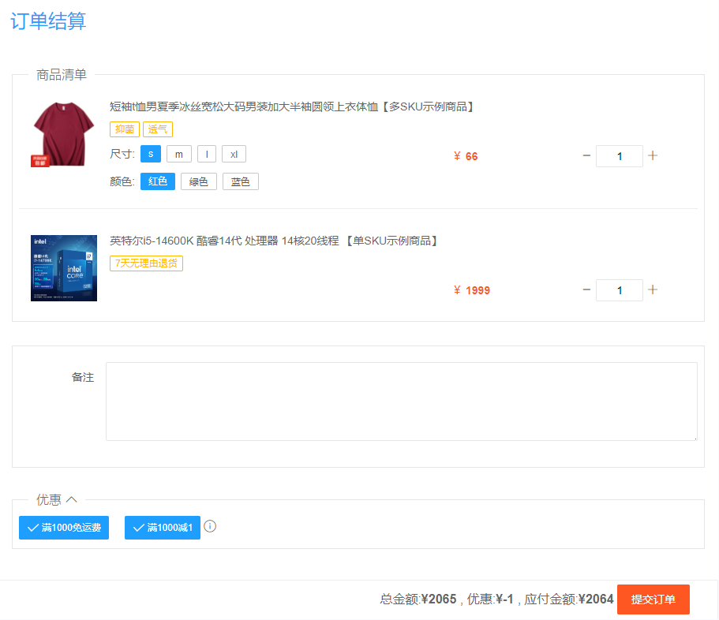Toggle the 满1000免运费 discount

click(x=64, y=528)
